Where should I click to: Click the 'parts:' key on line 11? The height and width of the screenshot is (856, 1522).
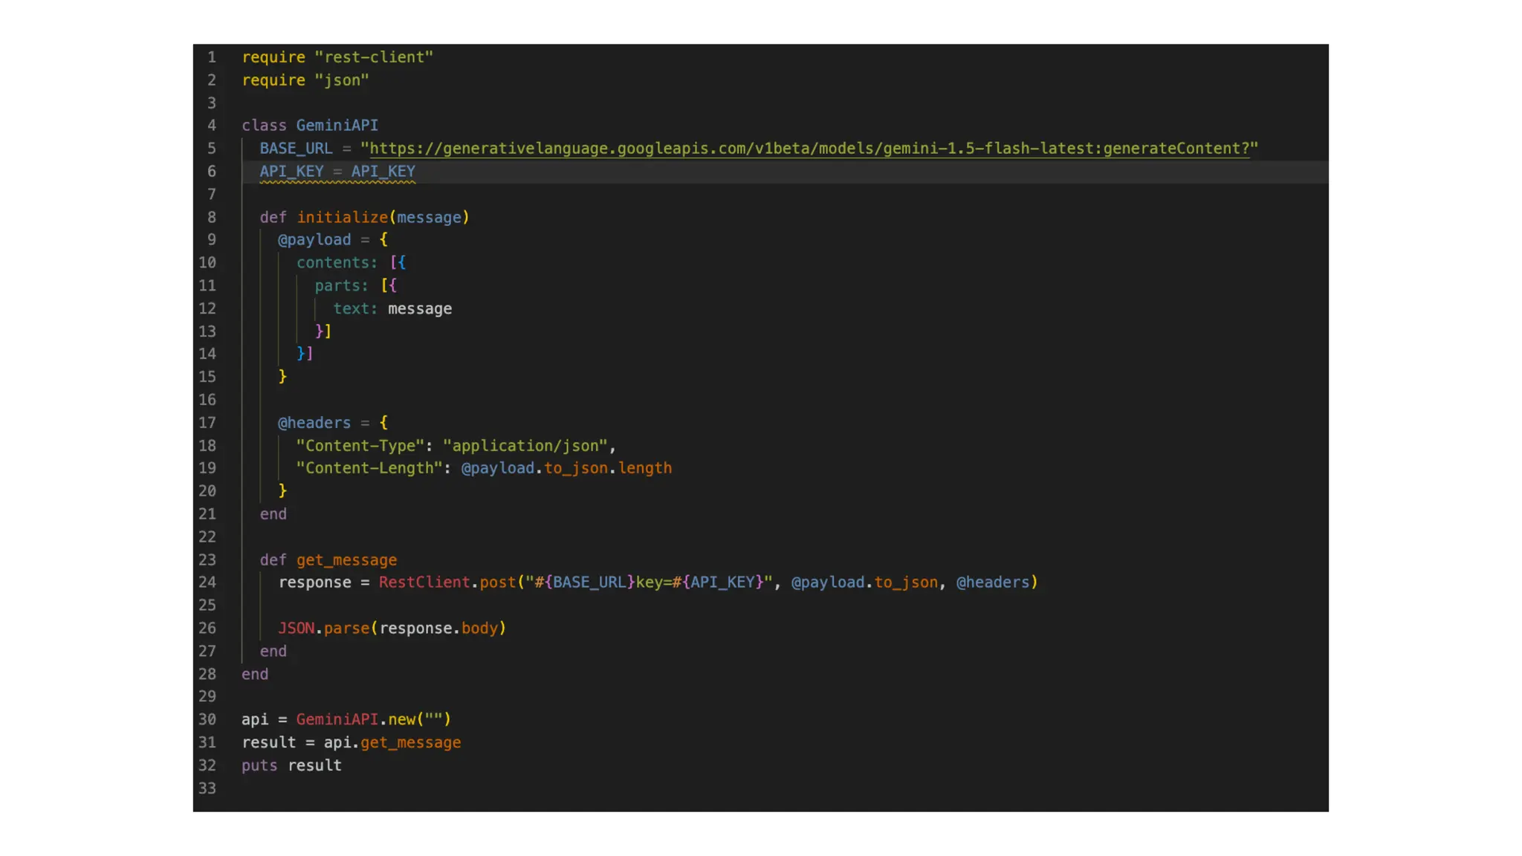[x=341, y=286]
